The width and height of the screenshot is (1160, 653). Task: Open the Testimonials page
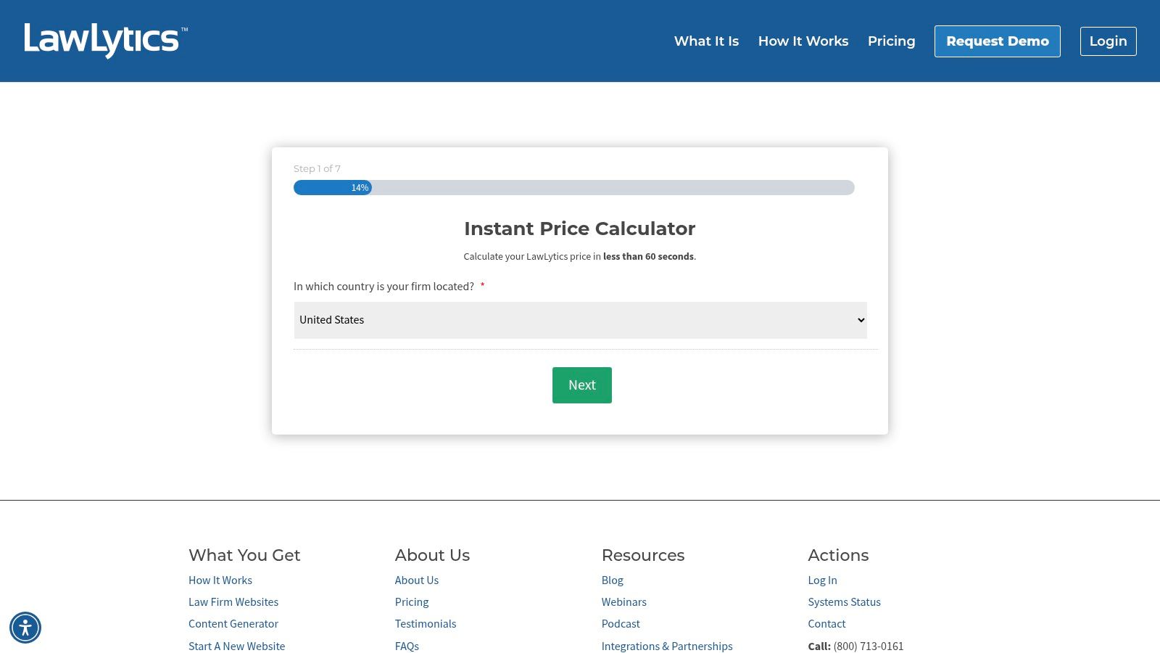pos(426,623)
